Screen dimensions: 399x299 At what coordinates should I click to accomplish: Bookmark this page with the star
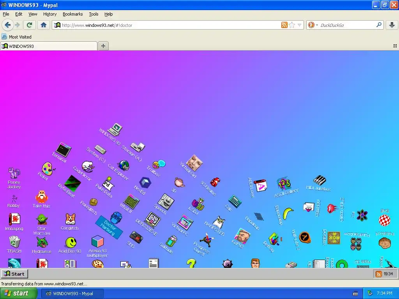point(292,25)
